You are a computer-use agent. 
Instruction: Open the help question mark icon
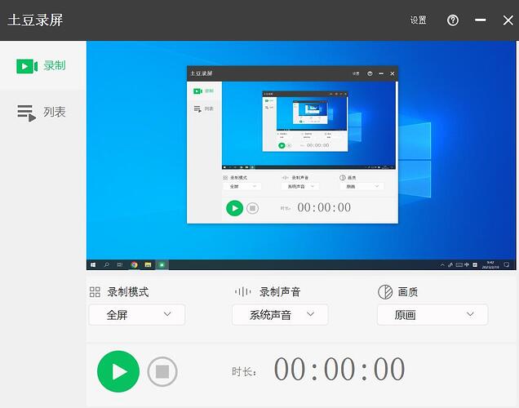click(452, 20)
